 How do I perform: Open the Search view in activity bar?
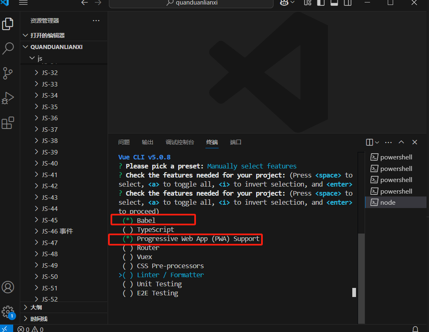tap(8, 48)
